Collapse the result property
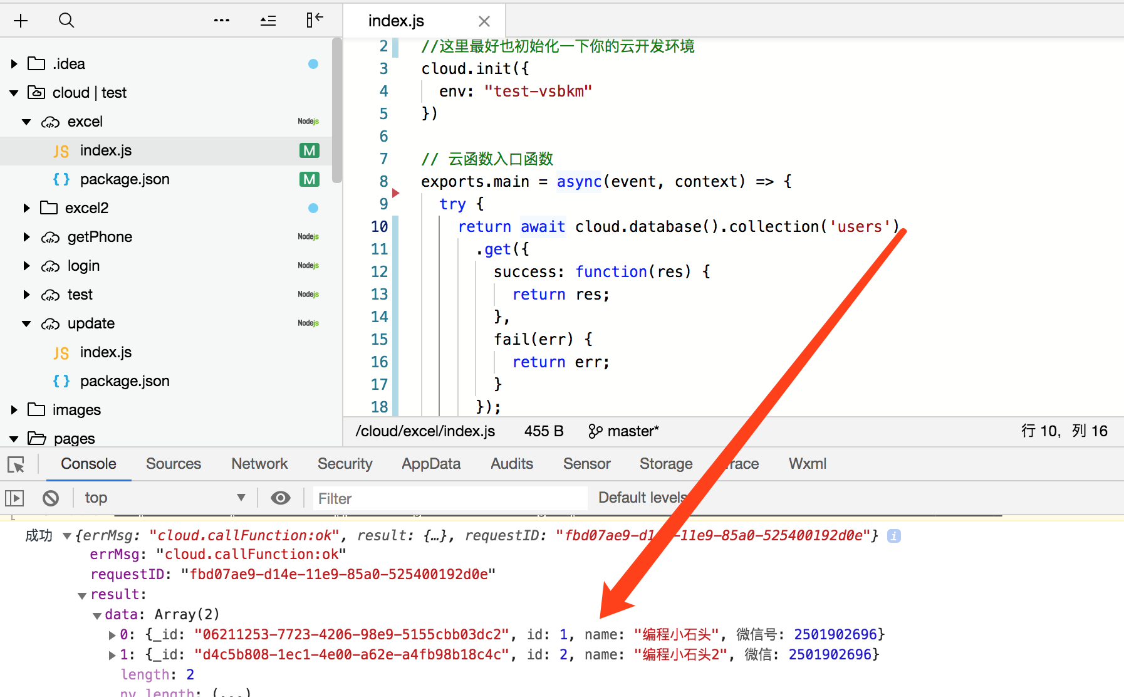1124x697 pixels. click(x=82, y=595)
